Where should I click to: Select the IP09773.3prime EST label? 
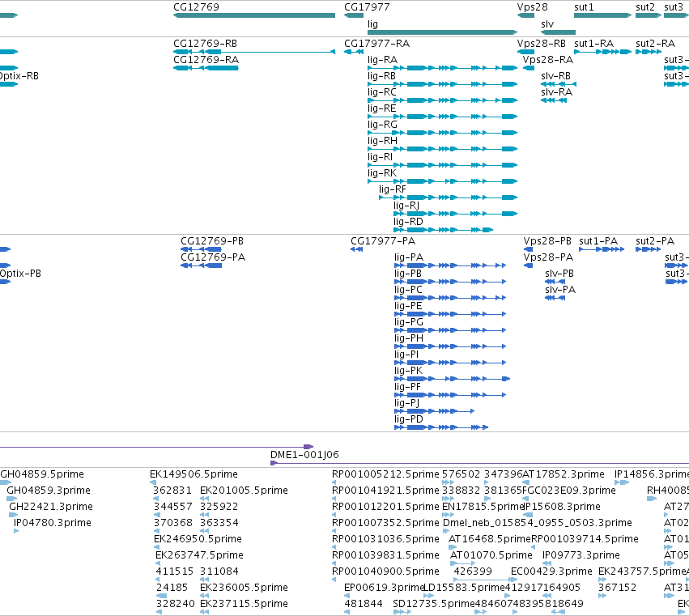581,555
